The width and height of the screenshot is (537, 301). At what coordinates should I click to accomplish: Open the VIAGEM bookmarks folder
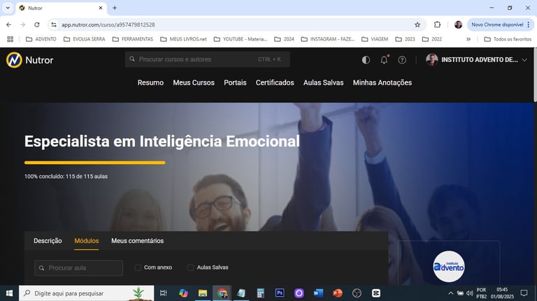(375, 39)
